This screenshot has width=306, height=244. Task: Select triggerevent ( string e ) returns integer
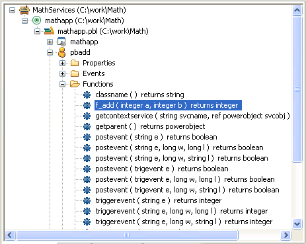click(159, 200)
